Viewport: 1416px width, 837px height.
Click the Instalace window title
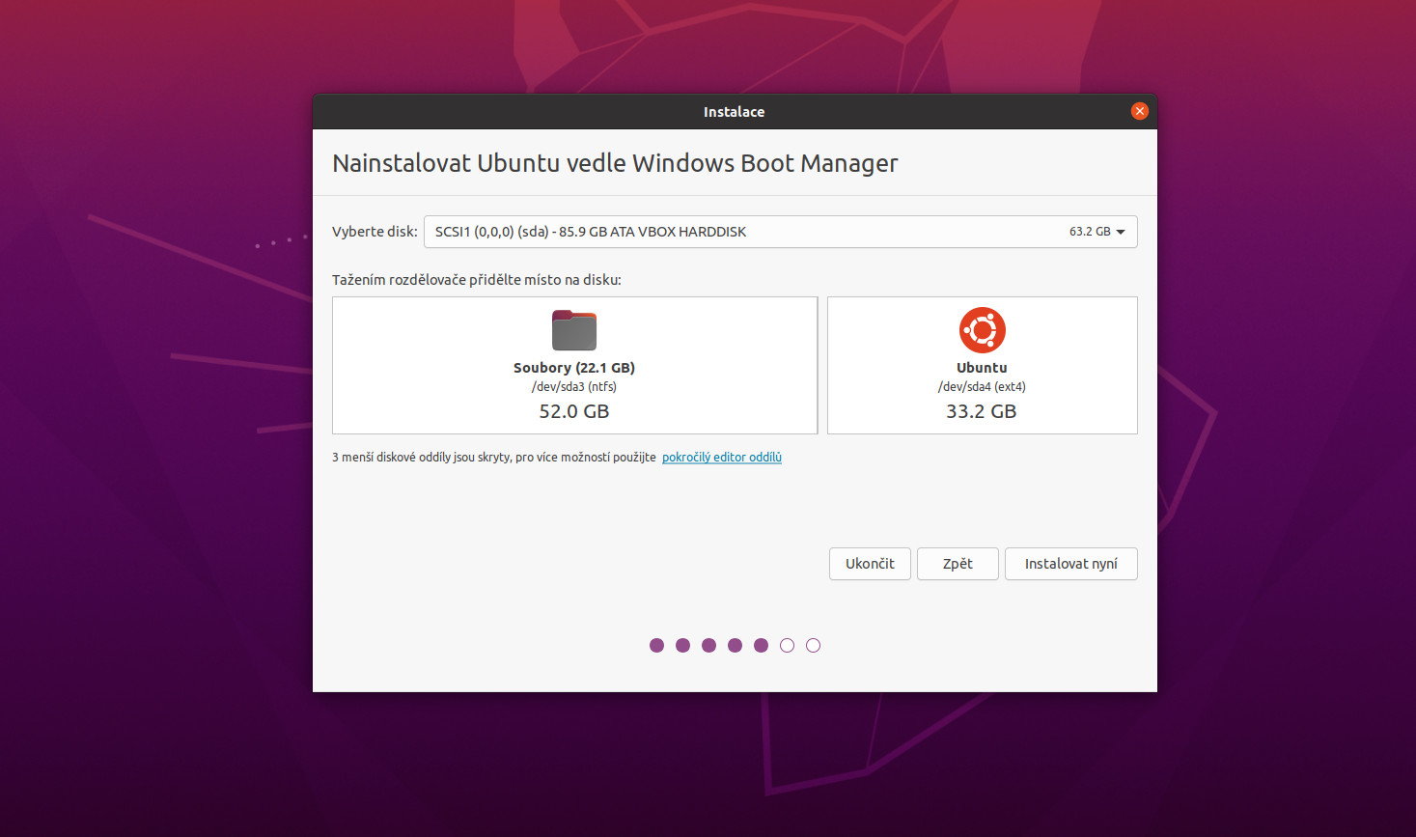(734, 112)
